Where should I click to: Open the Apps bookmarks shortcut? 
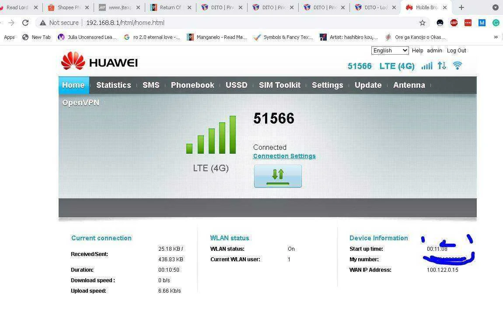point(9,37)
